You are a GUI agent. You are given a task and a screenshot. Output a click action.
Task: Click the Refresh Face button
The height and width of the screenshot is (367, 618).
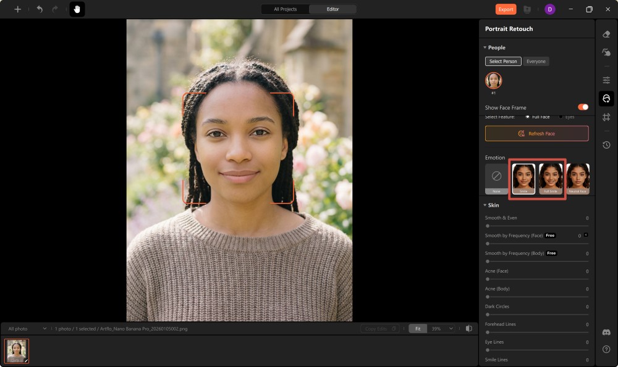point(536,133)
